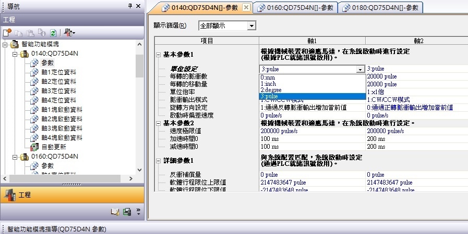Click the 0160:QD75D4N module icon in tree

pyautogui.click(x=24, y=157)
